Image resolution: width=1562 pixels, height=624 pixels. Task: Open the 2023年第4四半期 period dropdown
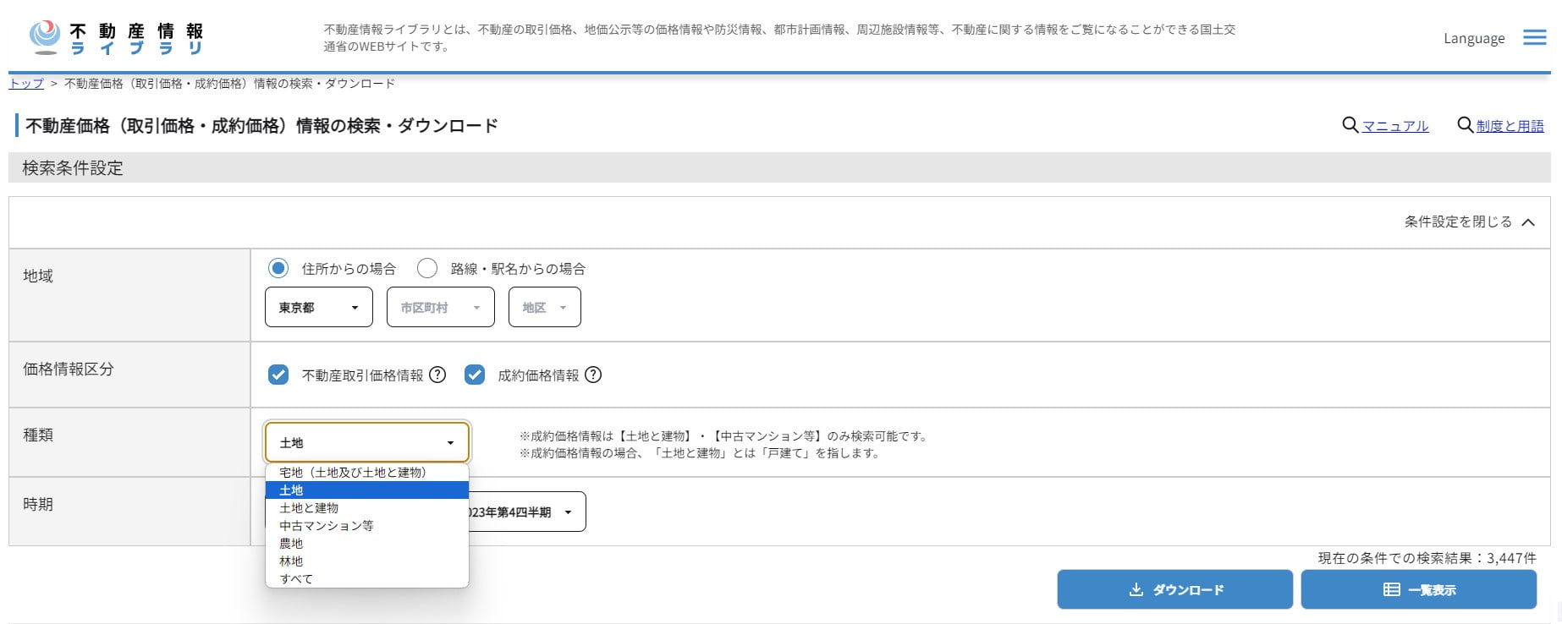(x=526, y=512)
